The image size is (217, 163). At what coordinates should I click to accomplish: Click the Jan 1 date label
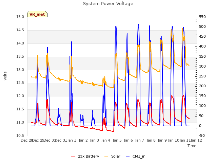[x=72, y=140]
